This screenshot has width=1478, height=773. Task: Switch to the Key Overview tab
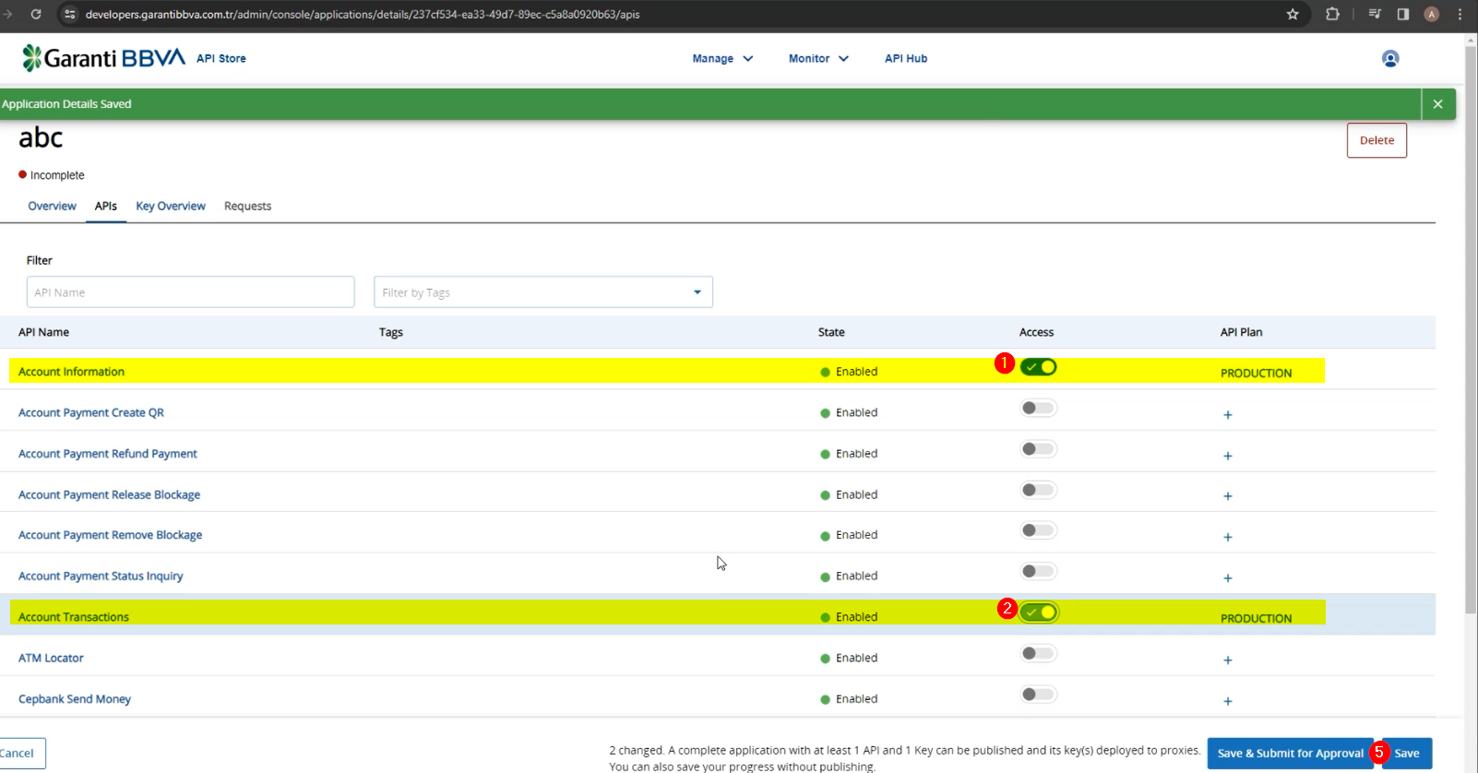click(171, 206)
